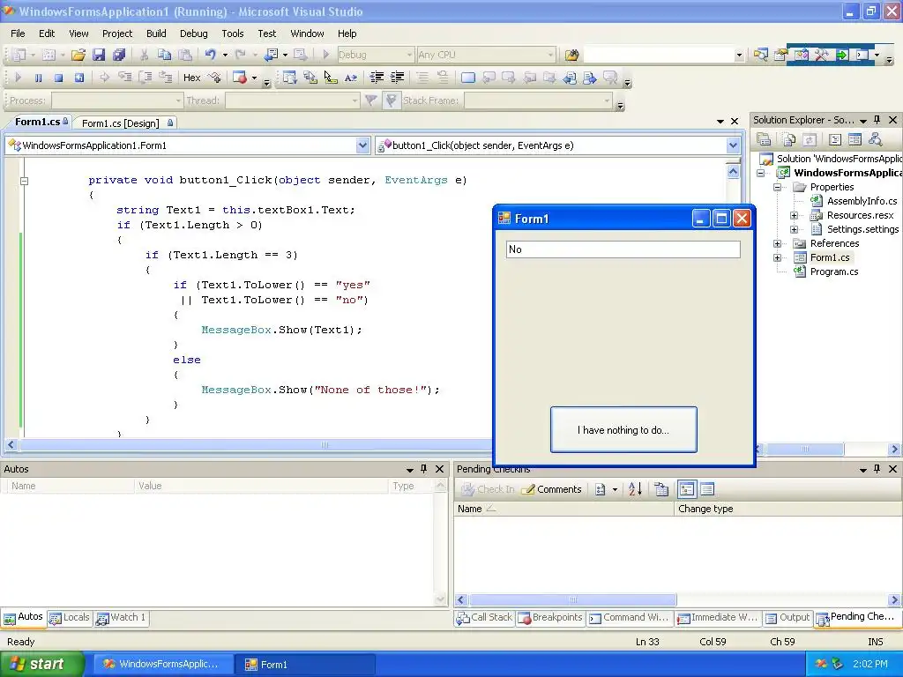Undo the last edit via toolbar arrow icon
The height and width of the screenshot is (677, 903).
210,55
